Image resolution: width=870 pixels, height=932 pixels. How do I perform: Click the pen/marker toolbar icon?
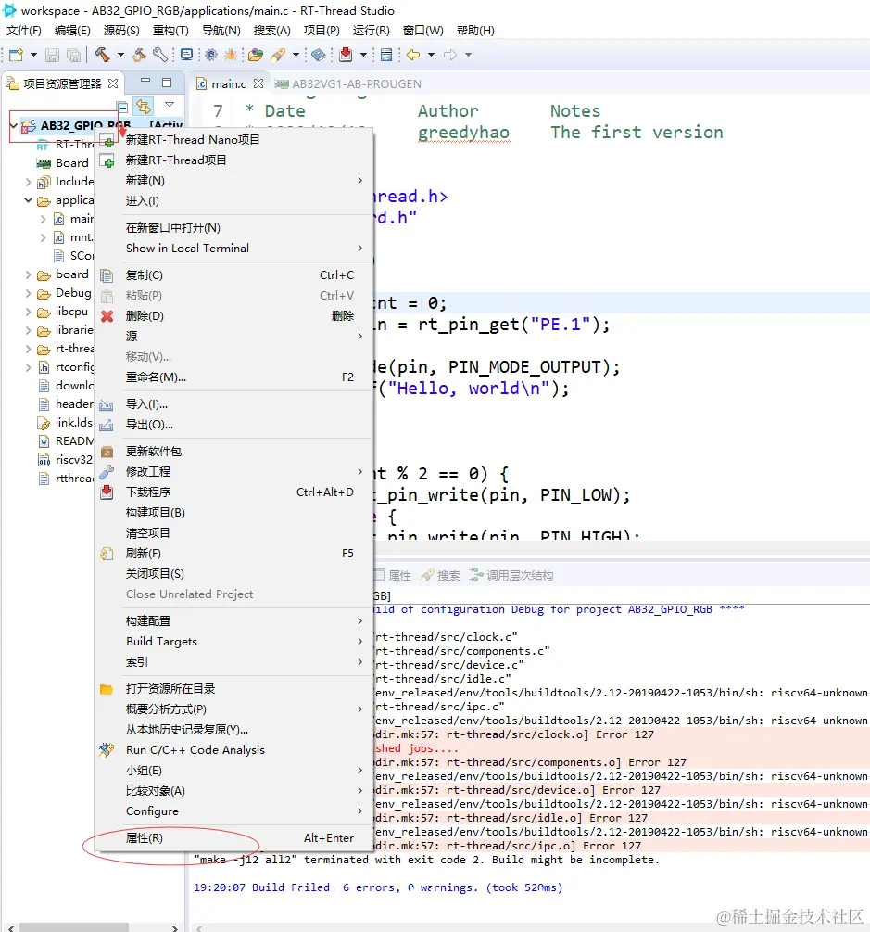(278, 55)
